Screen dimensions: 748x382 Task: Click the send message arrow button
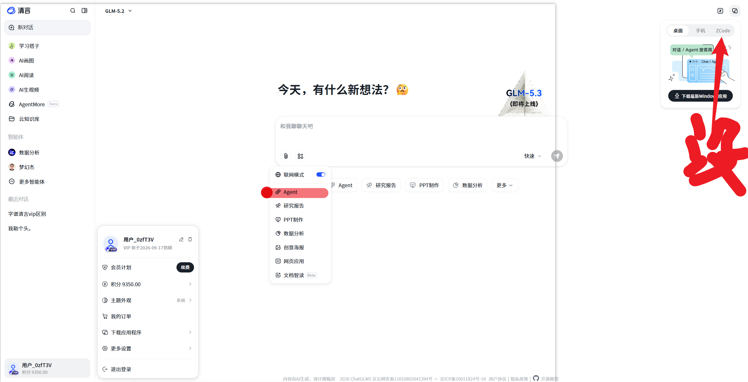[557, 156]
